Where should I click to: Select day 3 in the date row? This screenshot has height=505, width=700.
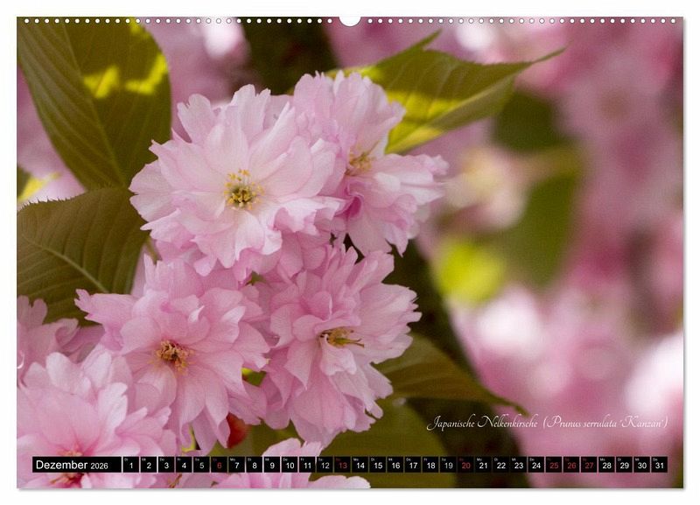165,465
